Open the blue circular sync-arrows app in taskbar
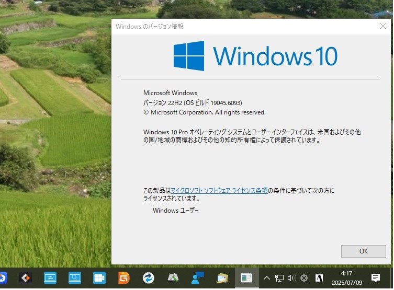Viewport: 394px width, 290px height. point(148,278)
